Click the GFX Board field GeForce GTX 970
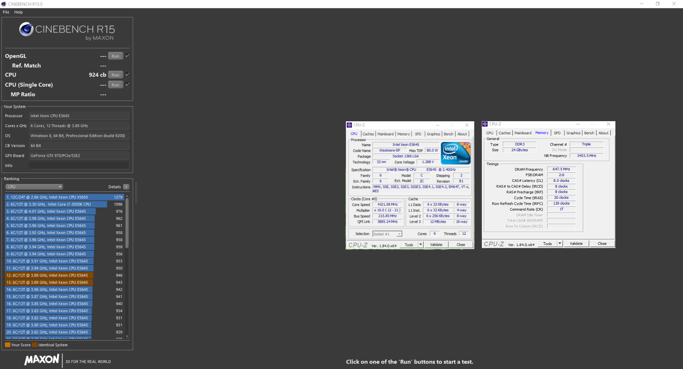This screenshot has height=369, width=683. tap(79, 155)
